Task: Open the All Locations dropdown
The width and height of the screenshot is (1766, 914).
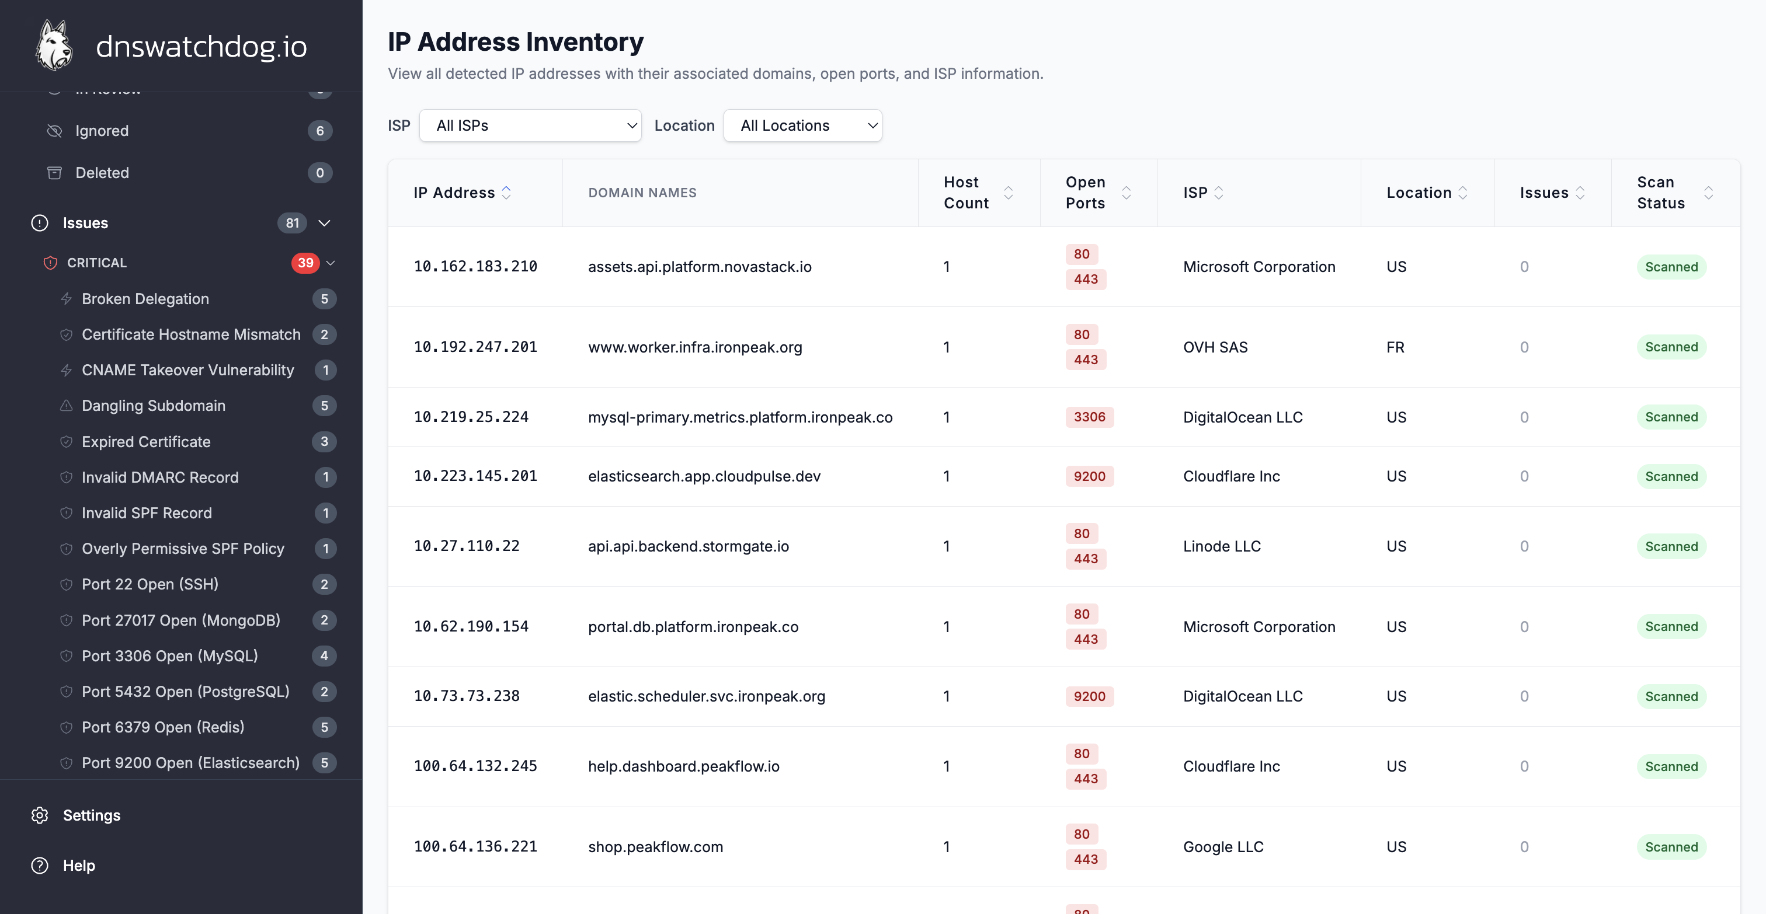Action: coord(802,125)
